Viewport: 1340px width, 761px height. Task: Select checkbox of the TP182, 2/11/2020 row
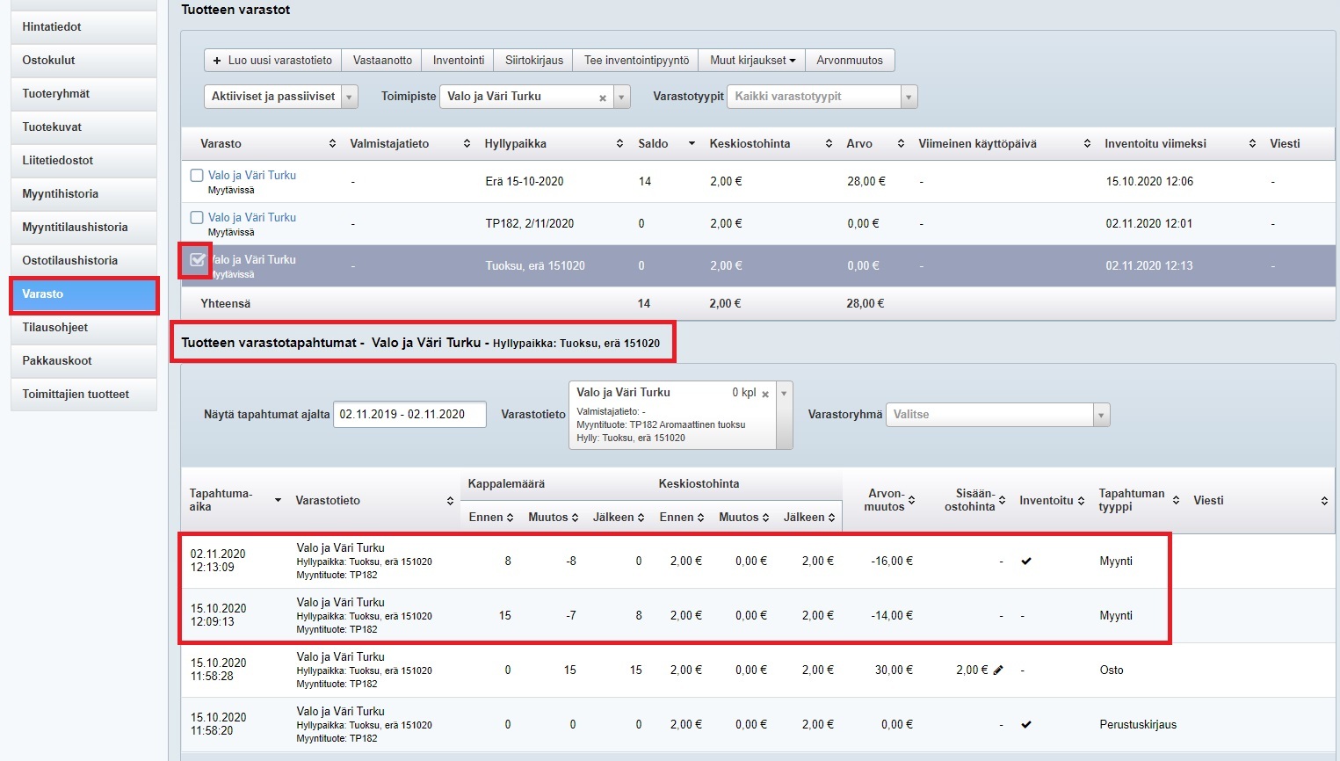[197, 218]
